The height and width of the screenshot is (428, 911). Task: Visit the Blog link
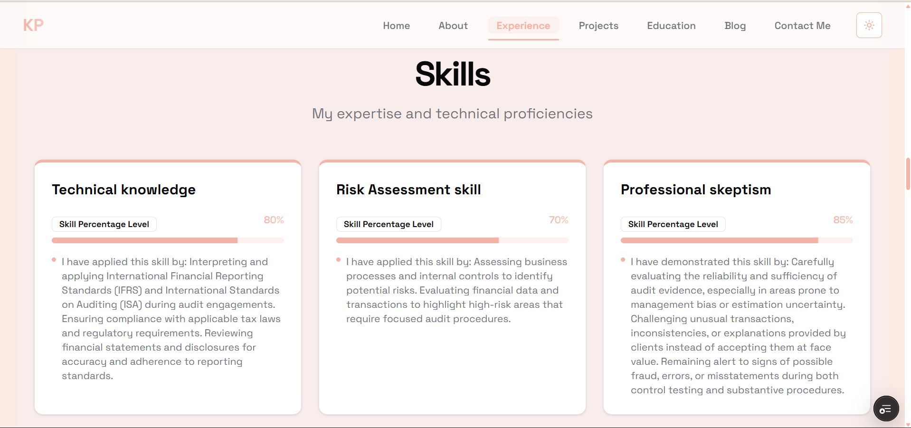click(x=735, y=26)
